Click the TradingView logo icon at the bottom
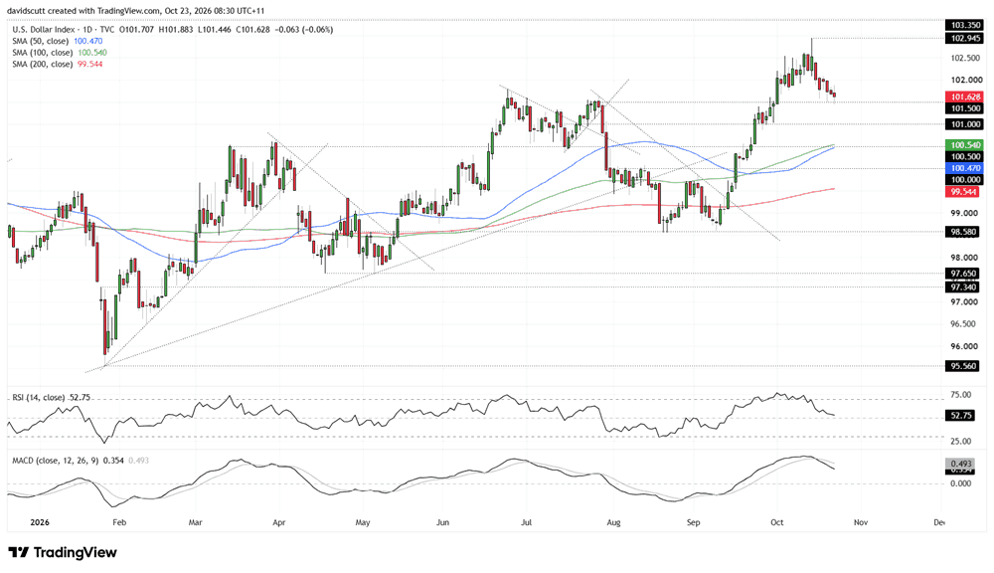 (x=18, y=552)
